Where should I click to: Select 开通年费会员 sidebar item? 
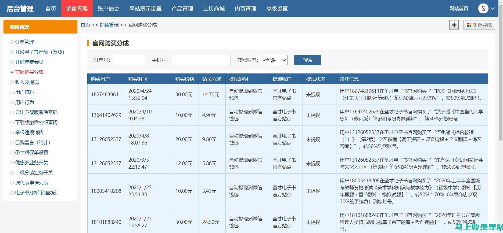tap(29, 62)
